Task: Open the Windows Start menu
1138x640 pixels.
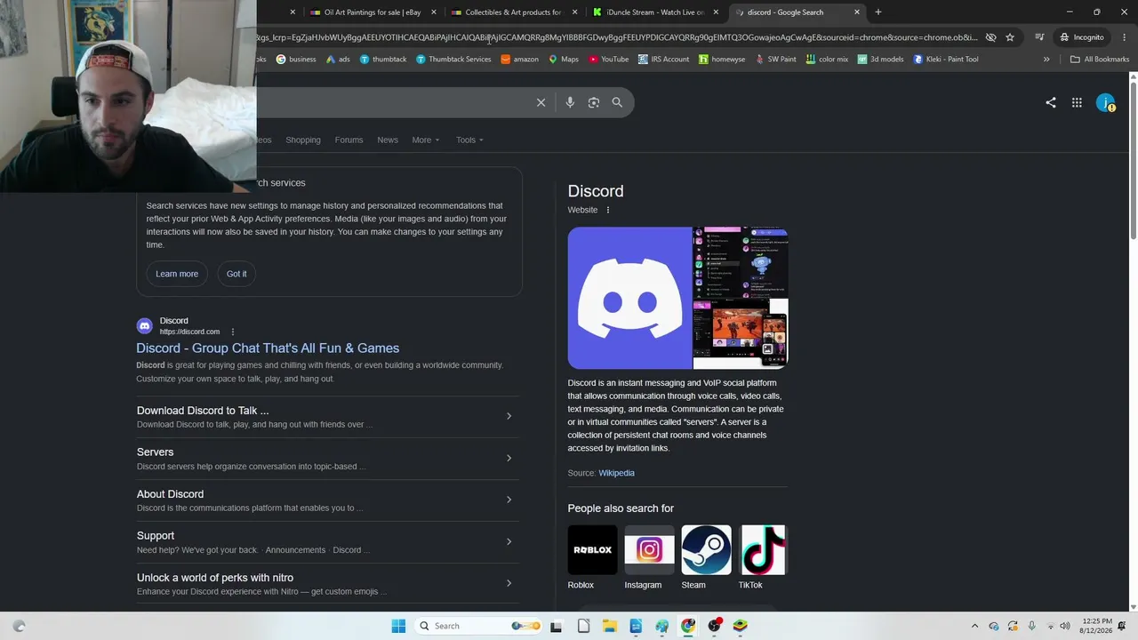Action: click(398, 626)
